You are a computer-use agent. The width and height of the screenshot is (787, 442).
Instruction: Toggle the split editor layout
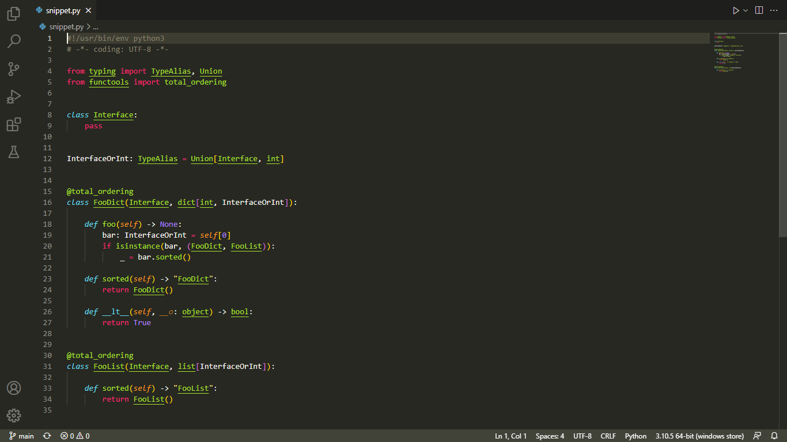[x=758, y=10]
